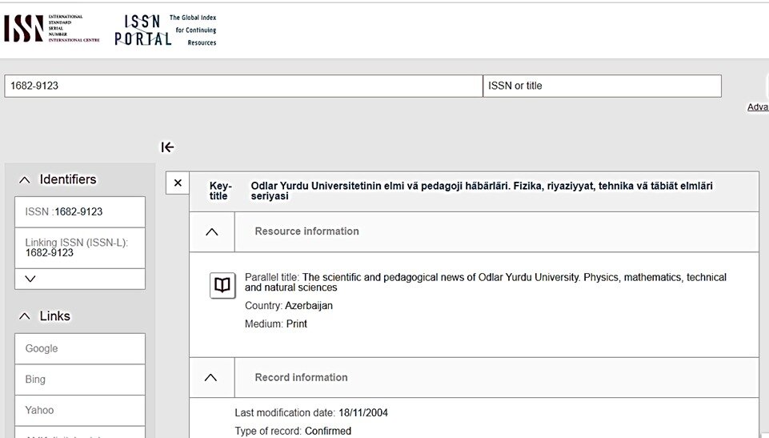Click the Record information section header
The image size is (769, 438).
click(x=301, y=377)
